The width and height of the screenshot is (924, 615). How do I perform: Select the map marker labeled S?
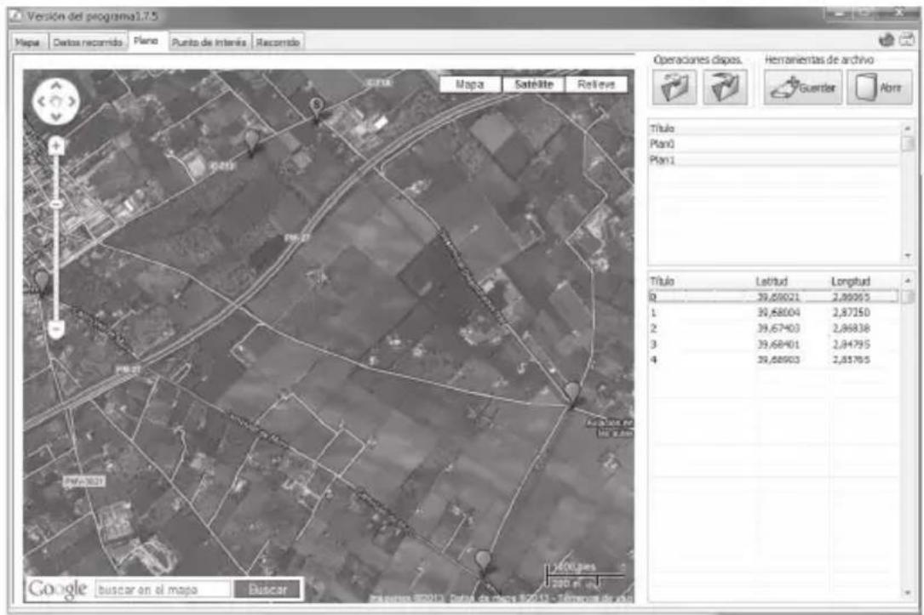coord(317,109)
